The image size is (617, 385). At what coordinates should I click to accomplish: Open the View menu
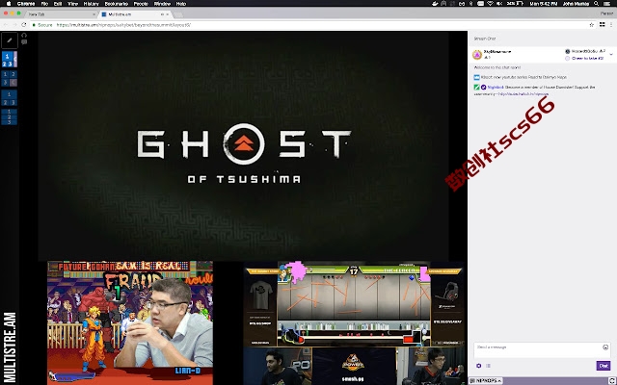[x=73, y=4]
